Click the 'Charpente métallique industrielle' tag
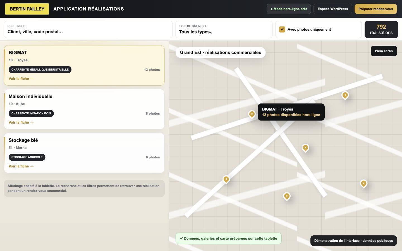This screenshot has height=251, width=402. 40,70
